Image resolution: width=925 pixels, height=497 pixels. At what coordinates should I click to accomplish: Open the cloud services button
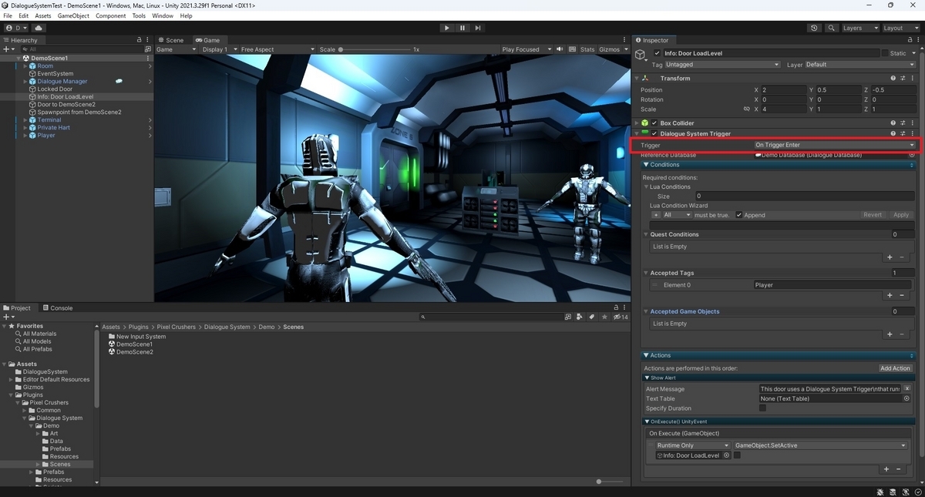pos(39,28)
